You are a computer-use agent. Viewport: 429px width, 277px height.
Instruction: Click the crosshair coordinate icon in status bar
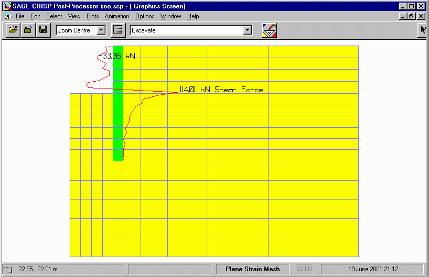[x=8, y=269]
